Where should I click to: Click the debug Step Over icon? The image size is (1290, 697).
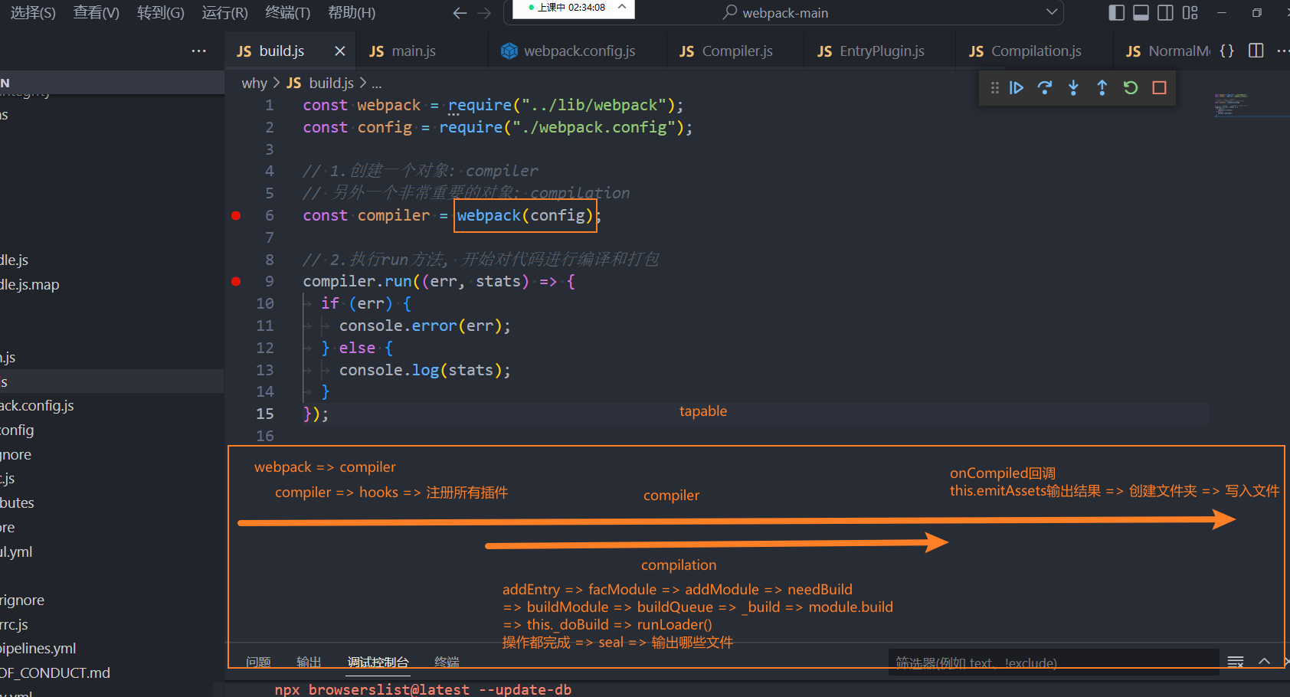tap(1045, 88)
